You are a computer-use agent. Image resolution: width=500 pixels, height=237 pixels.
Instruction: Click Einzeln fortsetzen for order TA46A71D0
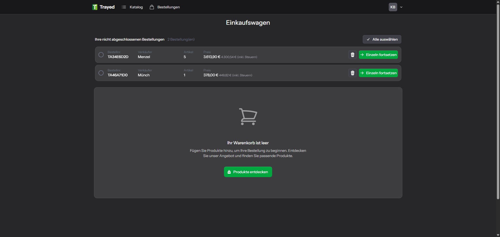point(378,73)
